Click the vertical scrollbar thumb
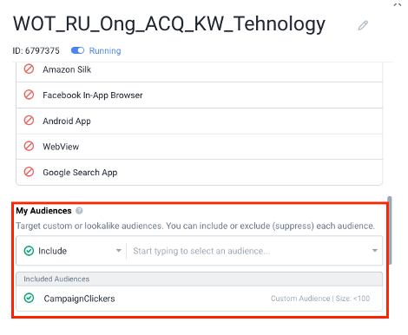The width and height of the screenshot is (408, 335). pyautogui.click(x=390, y=230)
